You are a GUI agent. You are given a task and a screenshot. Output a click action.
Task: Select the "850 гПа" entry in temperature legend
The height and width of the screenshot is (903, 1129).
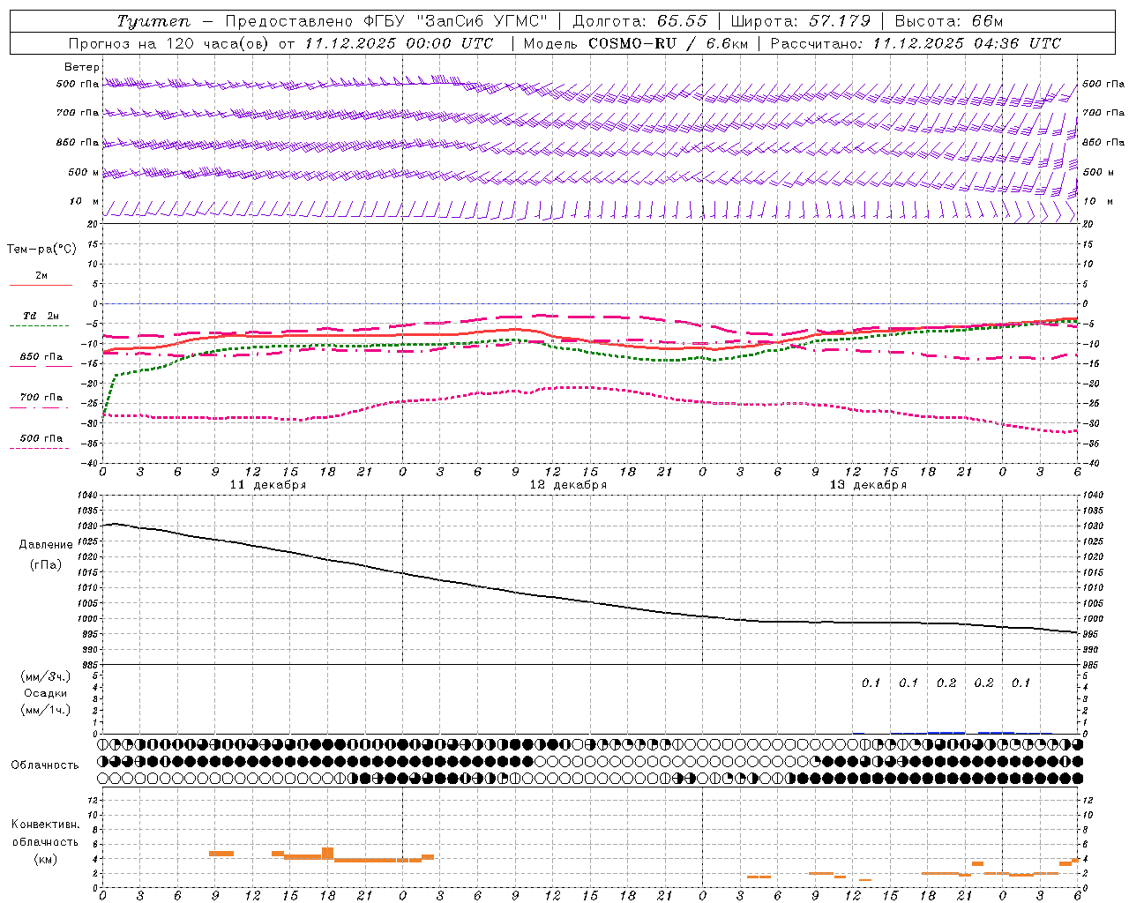tap(41, 357)
